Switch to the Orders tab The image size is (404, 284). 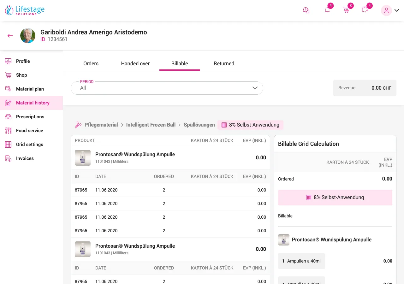click(91, 63)
